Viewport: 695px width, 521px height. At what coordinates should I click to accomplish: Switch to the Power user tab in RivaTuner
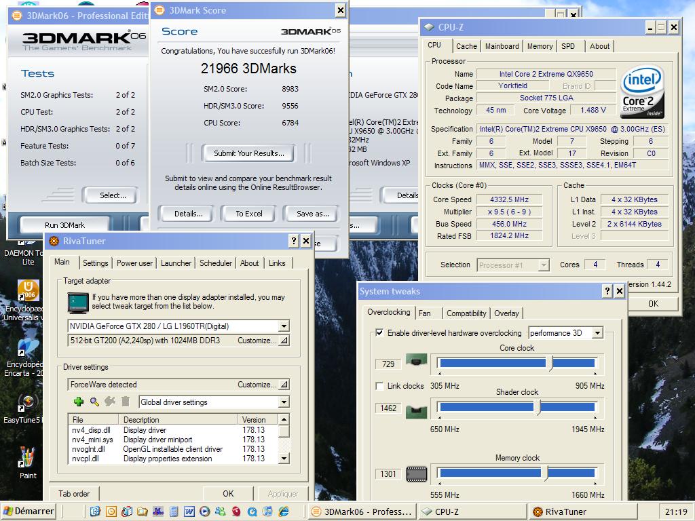coord(135,263)
